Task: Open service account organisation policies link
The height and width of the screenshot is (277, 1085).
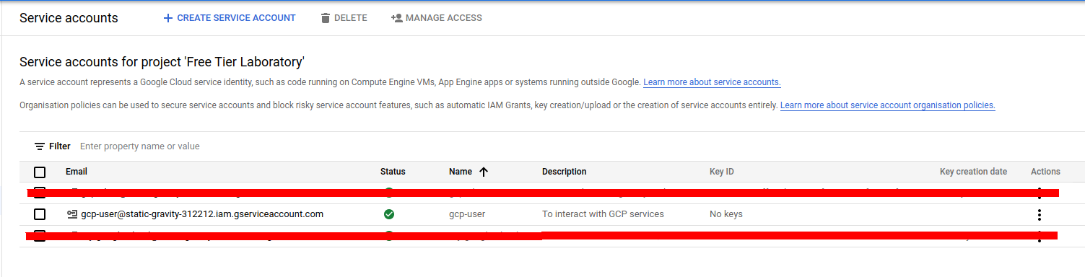Action: click(888, 105)
